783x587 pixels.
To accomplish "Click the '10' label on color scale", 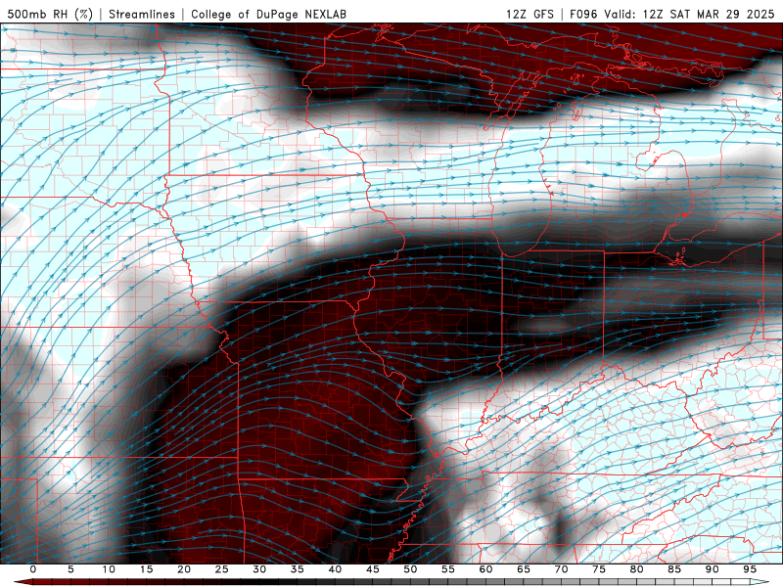I will (109, 569).
